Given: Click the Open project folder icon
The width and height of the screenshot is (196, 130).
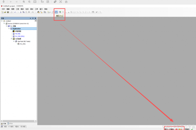Looking at the screenshot, I should click(x=5, y=12).
